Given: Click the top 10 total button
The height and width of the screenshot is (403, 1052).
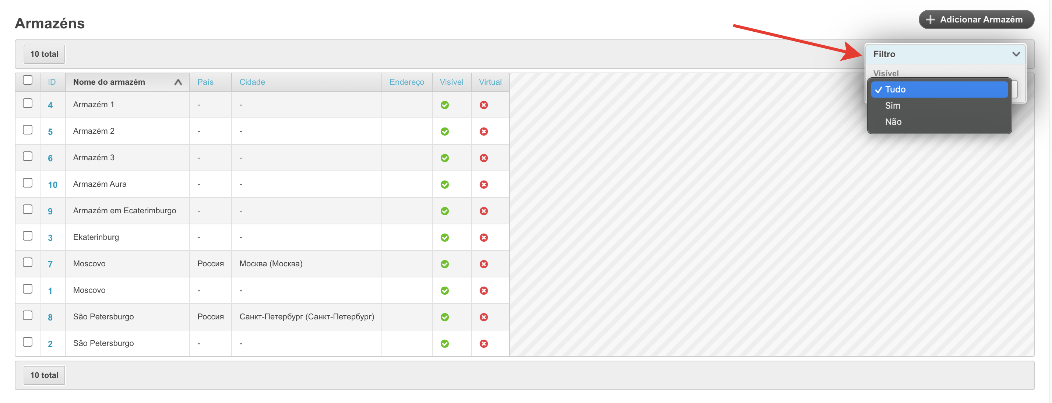Looking at the screenshot, I should [x=44, y=54].
